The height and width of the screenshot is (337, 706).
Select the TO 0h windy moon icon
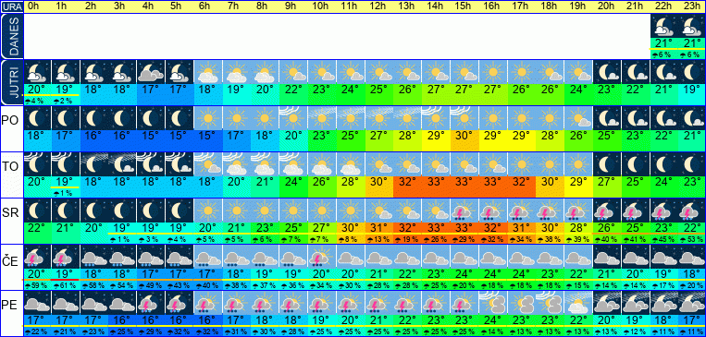(36, 164)
